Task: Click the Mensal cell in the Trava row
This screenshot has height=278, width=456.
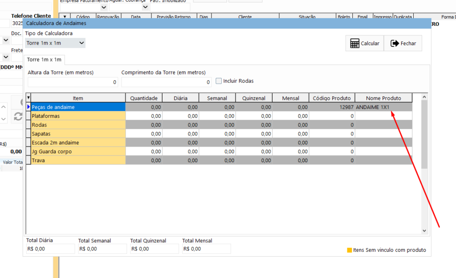Action: (290, 160)
